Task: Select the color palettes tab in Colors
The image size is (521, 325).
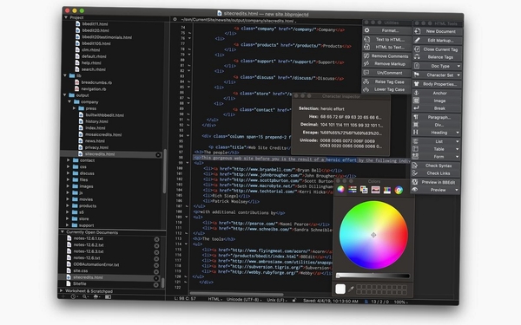Action: [364, 189]
